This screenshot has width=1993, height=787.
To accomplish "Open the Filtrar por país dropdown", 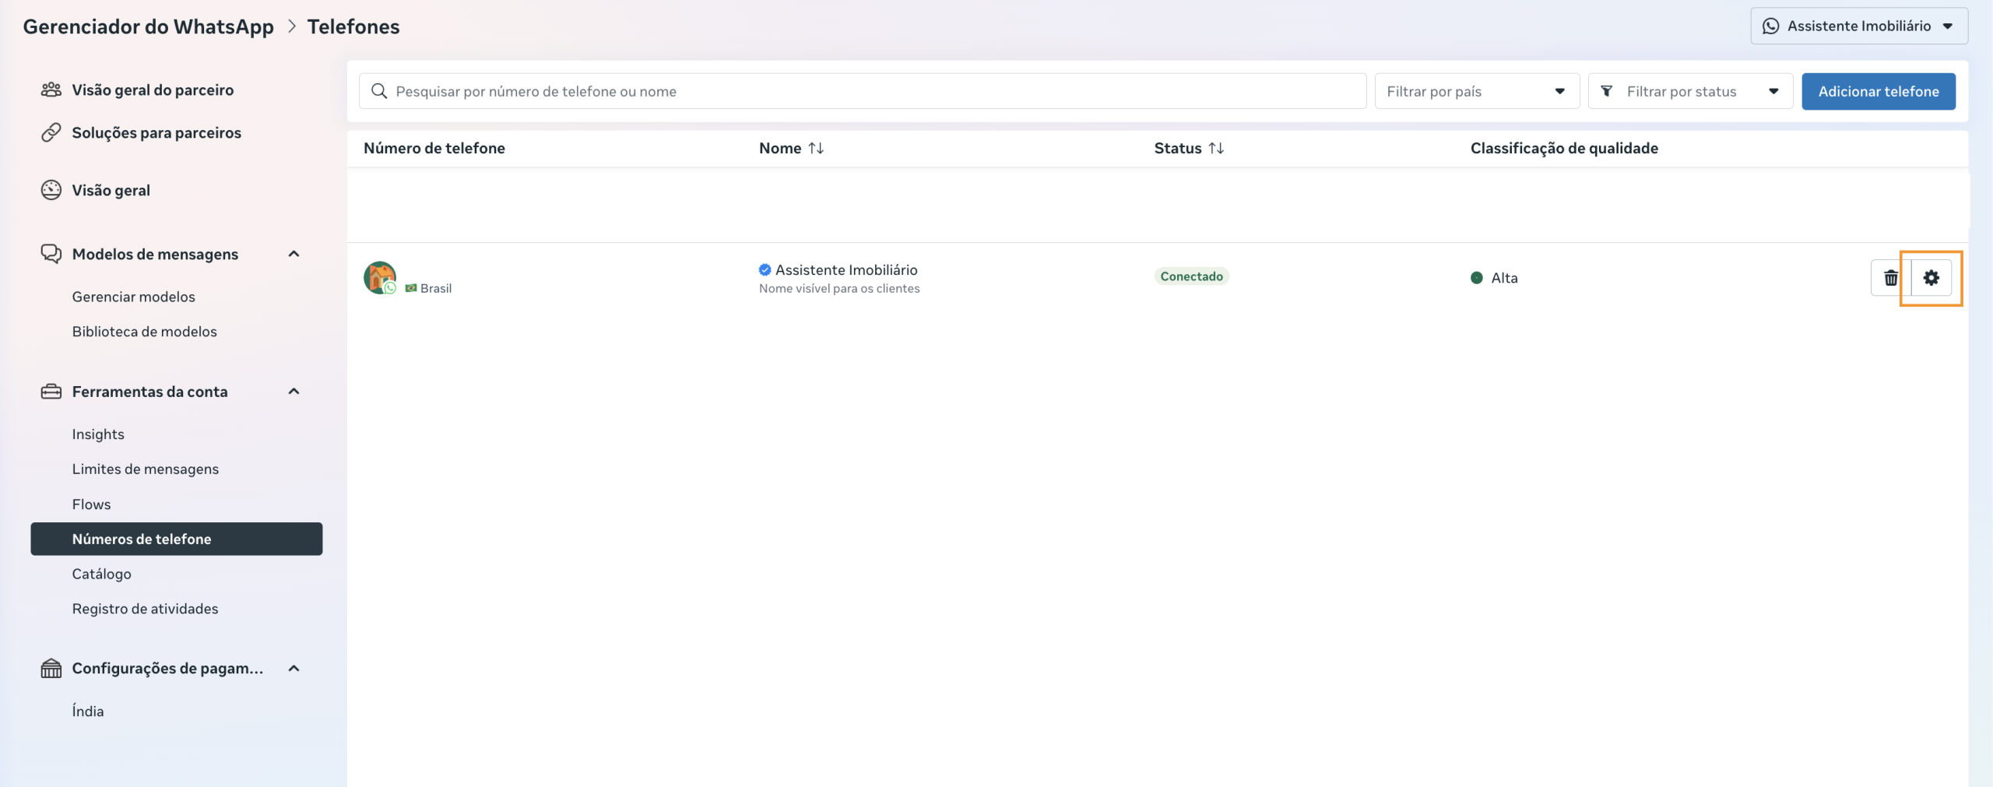I will coord(1476,92).
